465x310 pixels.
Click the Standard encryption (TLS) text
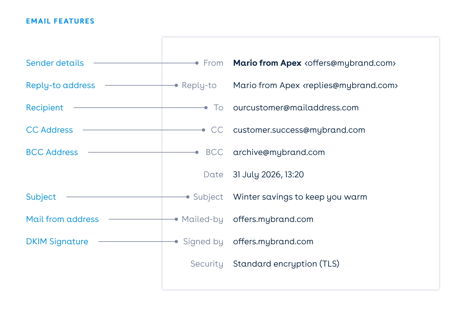coord(286,264)
